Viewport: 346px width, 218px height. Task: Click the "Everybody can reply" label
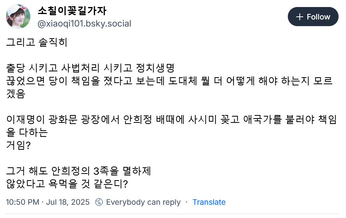(143, 202)
